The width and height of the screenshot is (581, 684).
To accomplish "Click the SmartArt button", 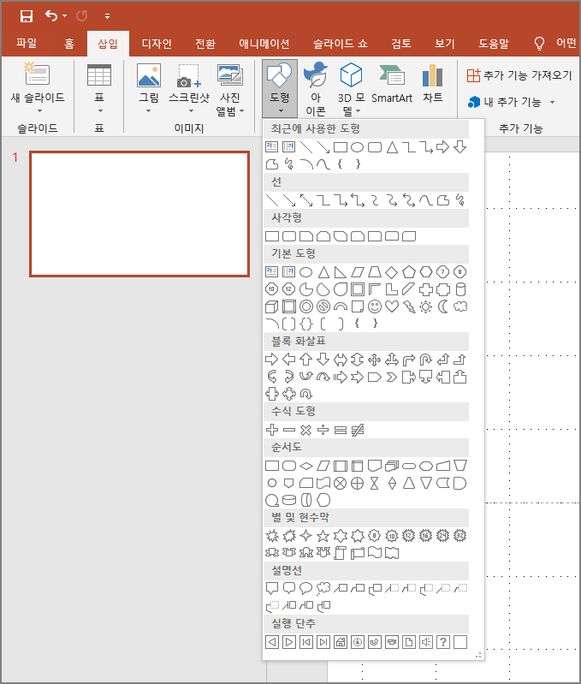I will [391, 83].
